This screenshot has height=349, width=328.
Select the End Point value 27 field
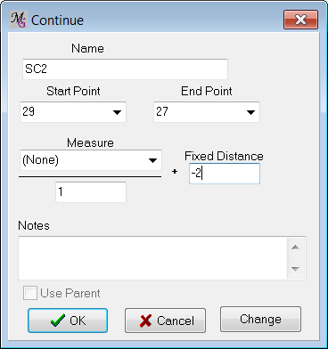point(207,112)
